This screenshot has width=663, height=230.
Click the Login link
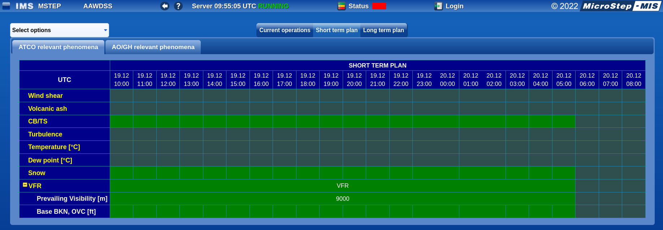pos(455,6)
